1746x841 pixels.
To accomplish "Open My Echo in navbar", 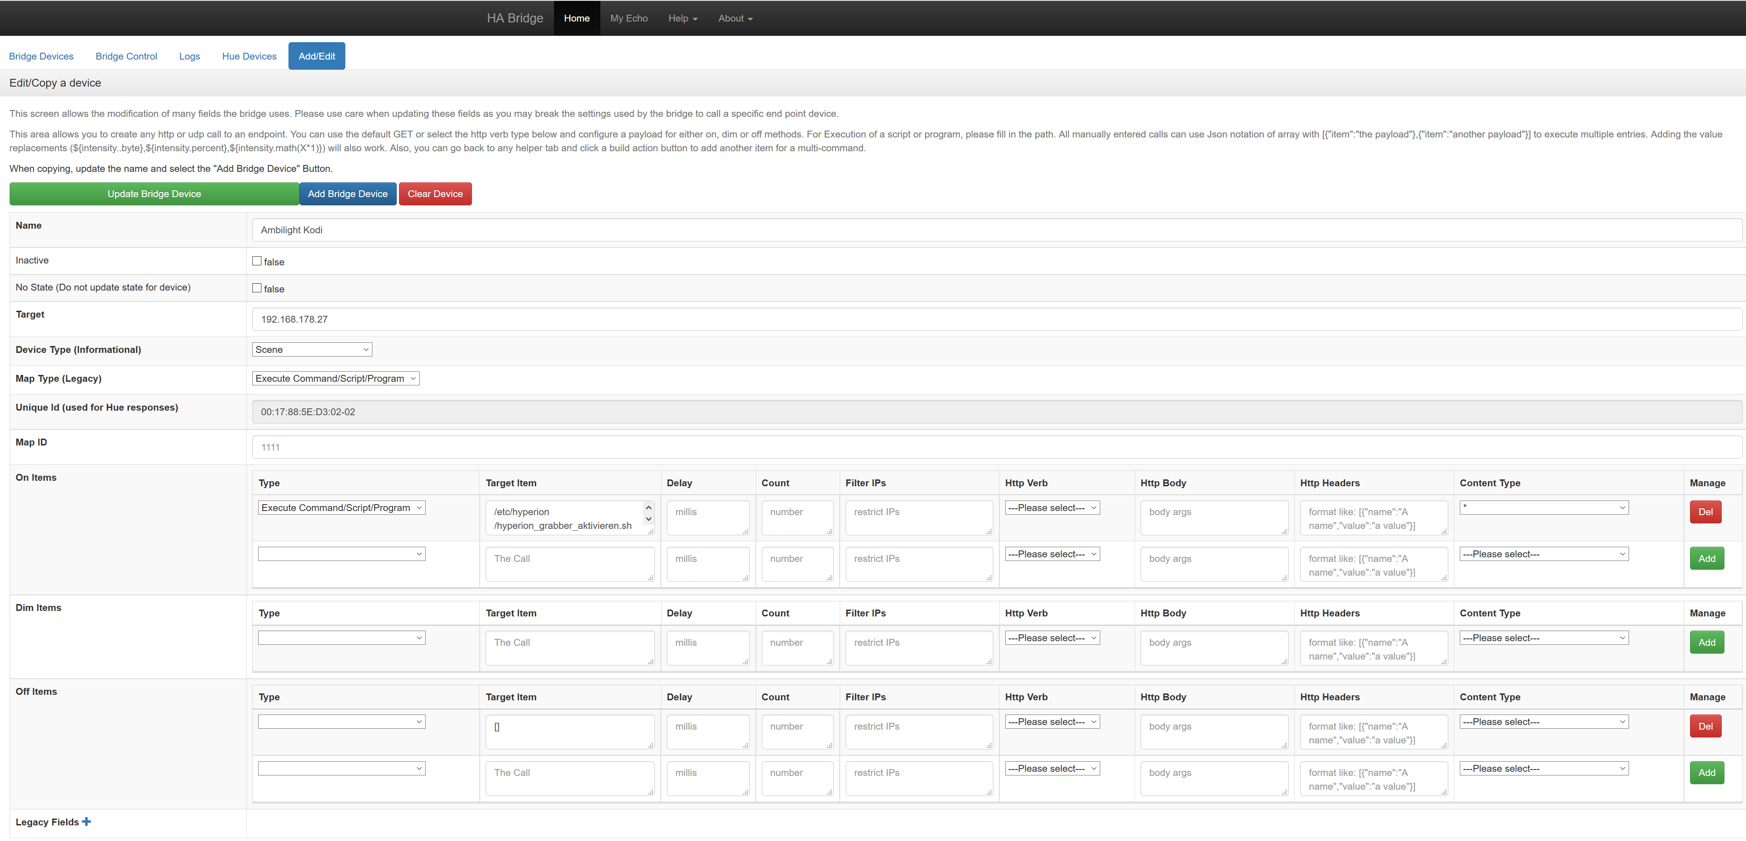I will click(x=628, y=18).
